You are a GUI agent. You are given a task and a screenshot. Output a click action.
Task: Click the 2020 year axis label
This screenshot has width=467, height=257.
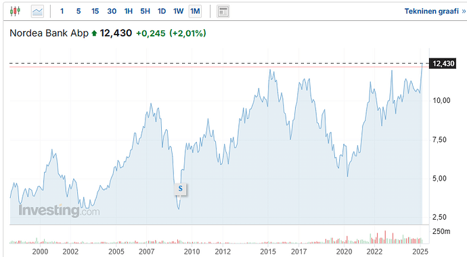coord(344,252)
